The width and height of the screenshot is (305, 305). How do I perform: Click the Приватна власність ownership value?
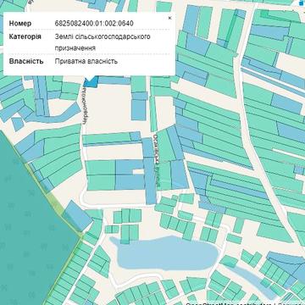(x=86, y=61)
